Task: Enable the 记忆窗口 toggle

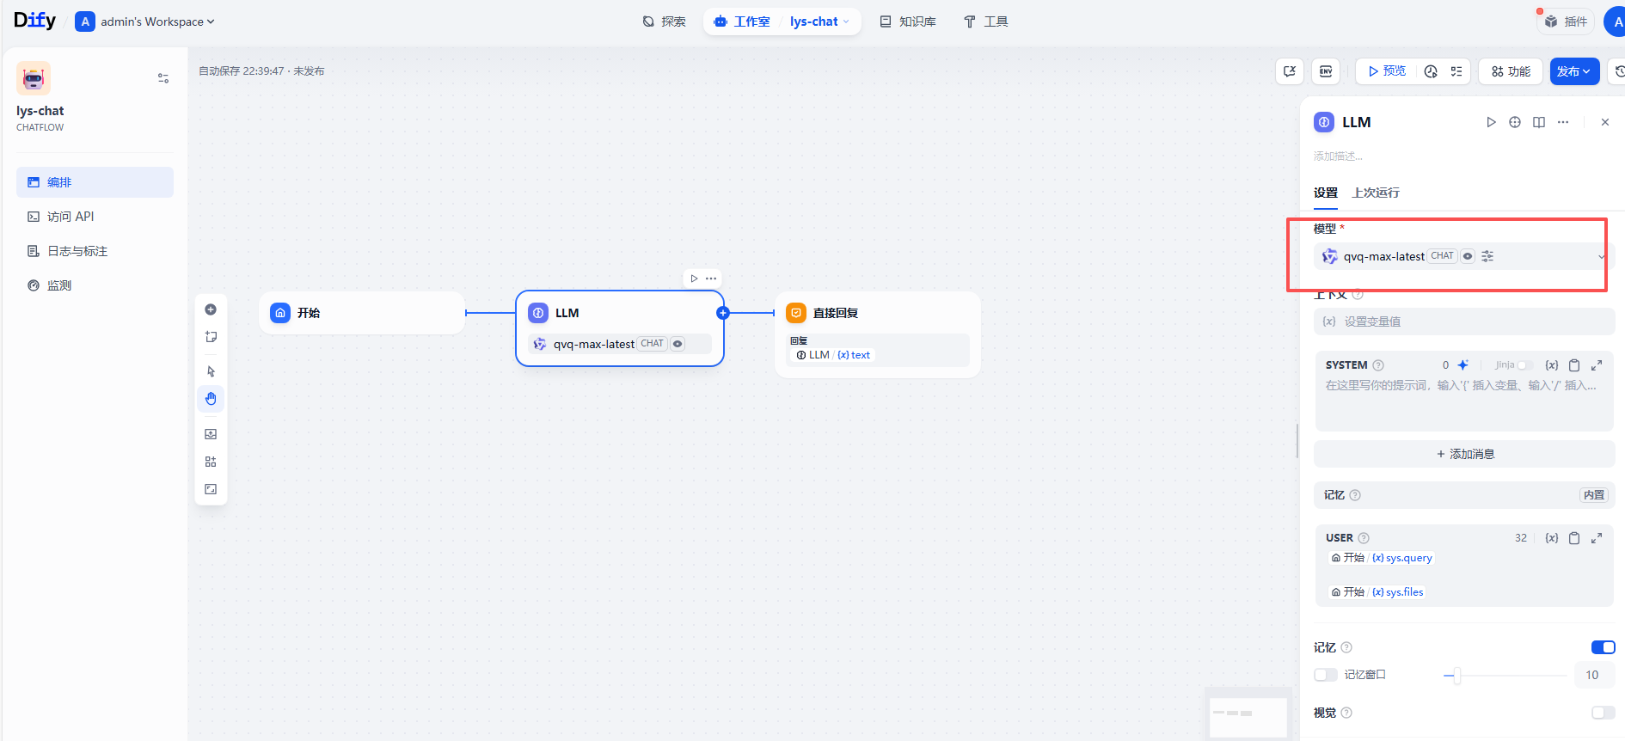Action: coord(1326,675)
